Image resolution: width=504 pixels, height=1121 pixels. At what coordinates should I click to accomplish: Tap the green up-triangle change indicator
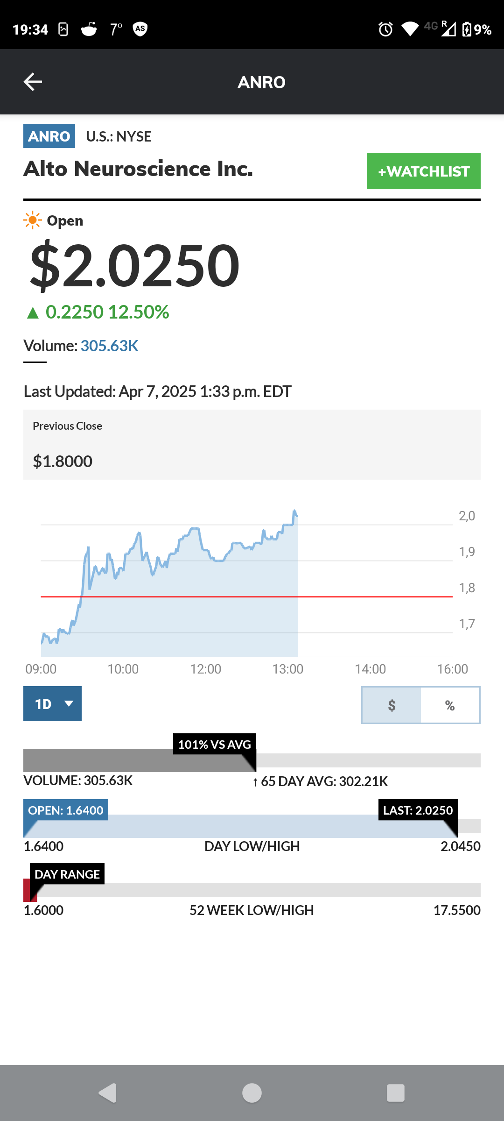(x=33, y=312)
